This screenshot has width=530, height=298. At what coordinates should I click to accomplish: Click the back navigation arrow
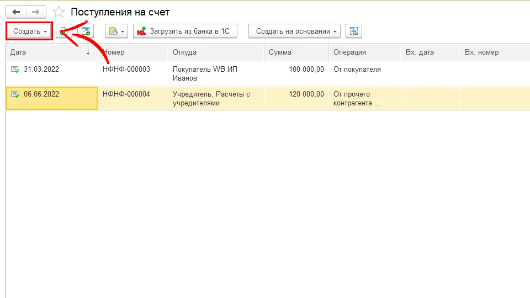pyautogui.click(x=16, y=12)
